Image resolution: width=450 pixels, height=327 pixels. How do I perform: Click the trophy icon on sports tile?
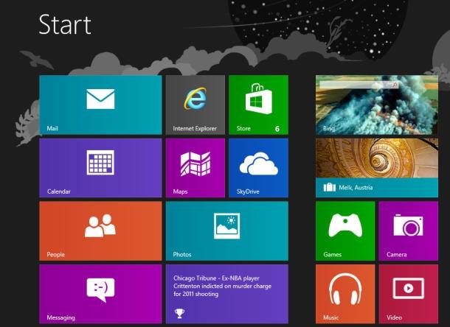point(179,314)
